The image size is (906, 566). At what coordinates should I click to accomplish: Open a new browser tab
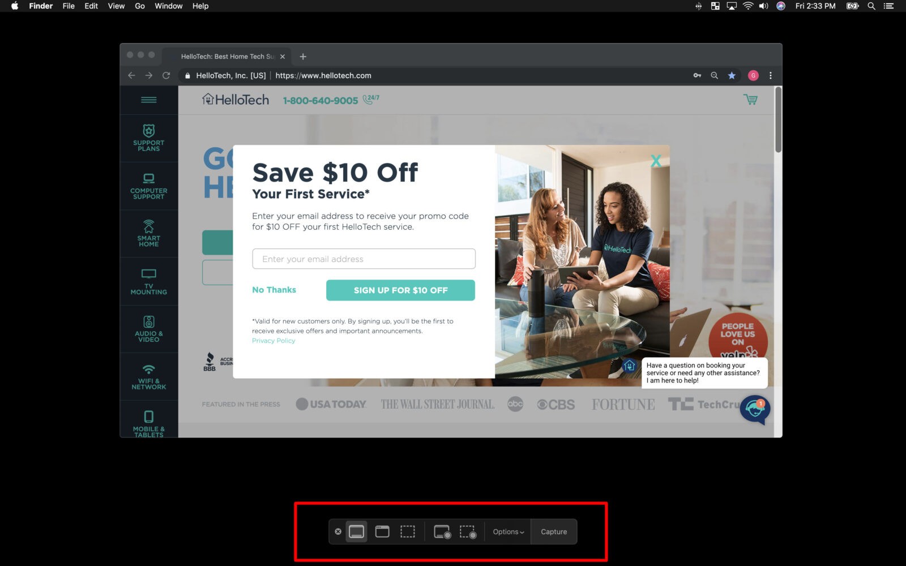pyautogui.click(x=303, y=57)
